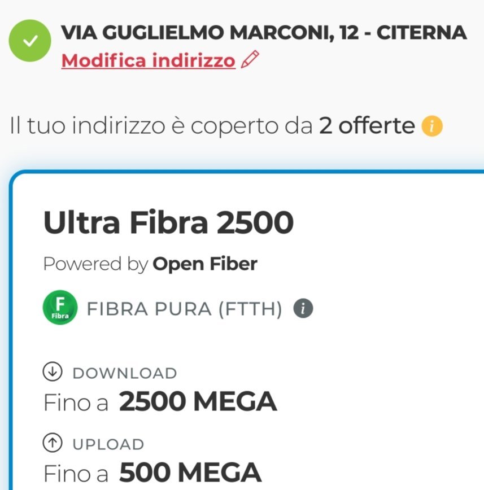
Task: Click the "Fino a" text before 2500 MEGA
Action: click(76, 403)
